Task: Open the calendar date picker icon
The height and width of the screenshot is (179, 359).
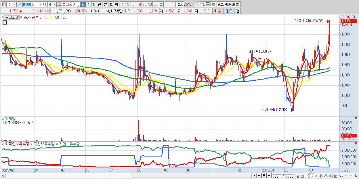Action: point(238,4)
